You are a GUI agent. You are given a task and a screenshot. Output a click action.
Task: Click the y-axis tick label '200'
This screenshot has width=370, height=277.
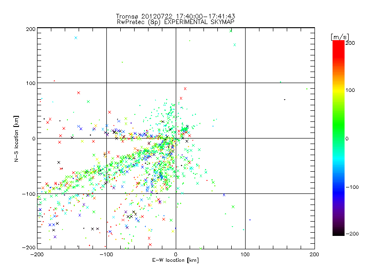31,29
